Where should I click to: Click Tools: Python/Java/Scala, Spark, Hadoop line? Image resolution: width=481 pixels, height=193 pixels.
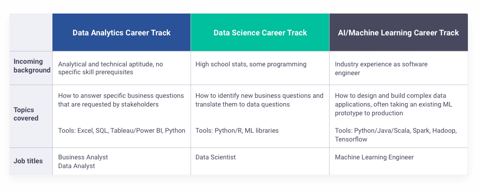pyautogui.click(x=396, y=135)
